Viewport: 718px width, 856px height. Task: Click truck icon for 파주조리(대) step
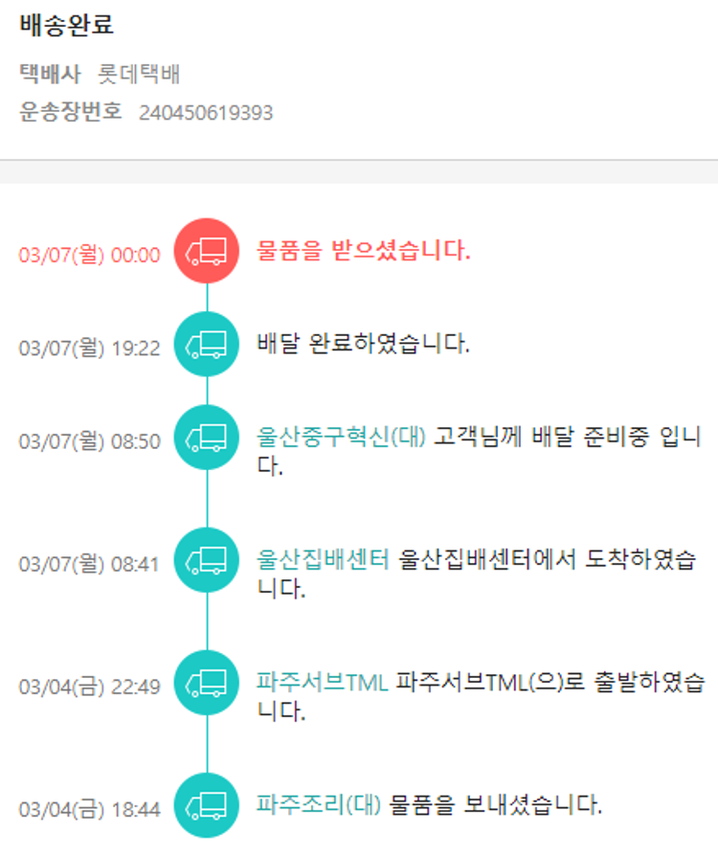coord(207,804)
